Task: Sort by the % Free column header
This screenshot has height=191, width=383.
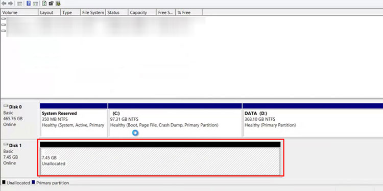Action: 189,12
